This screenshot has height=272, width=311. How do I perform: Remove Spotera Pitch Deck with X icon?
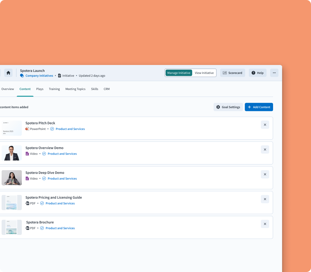pos(265,125)
